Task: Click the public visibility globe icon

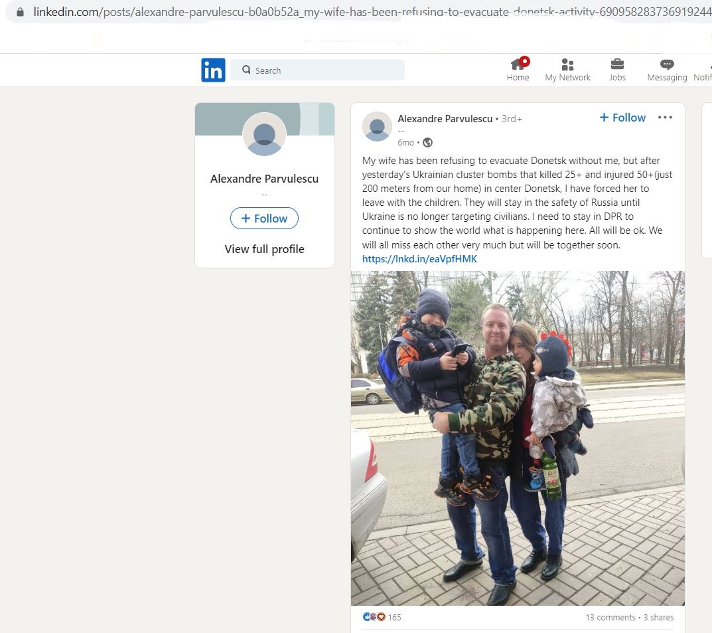Action: point(427,143)
